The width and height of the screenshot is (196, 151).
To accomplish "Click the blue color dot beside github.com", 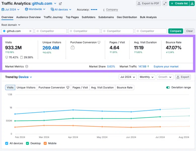I will coord(4,31).
